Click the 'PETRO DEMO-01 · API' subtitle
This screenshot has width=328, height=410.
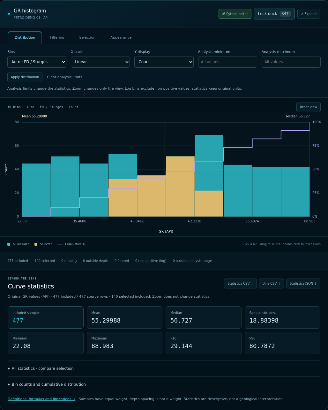[31, 18]
